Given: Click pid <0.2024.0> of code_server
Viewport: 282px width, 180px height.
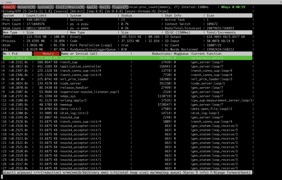Looking at the screenshot, I should click(x=19, y=83).
